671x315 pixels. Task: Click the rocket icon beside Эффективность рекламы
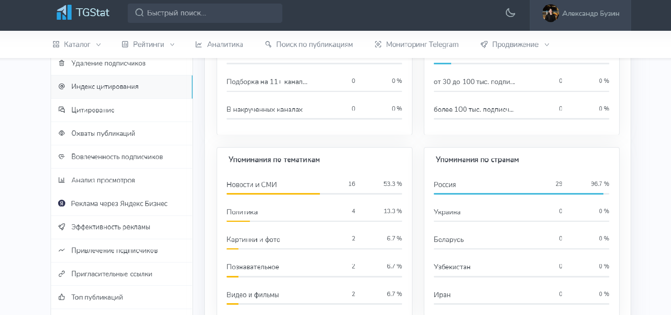click(62, 227)
